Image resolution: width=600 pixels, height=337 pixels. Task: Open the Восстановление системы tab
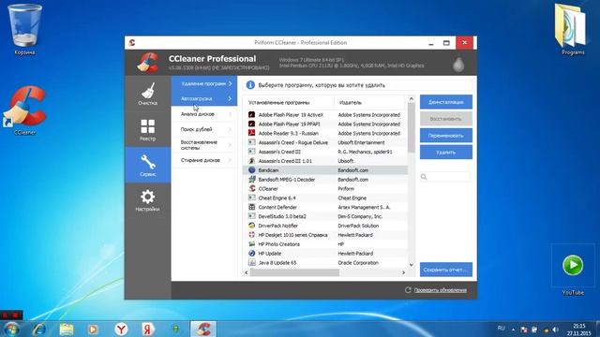pyautogui.click(x=204, y=145)
